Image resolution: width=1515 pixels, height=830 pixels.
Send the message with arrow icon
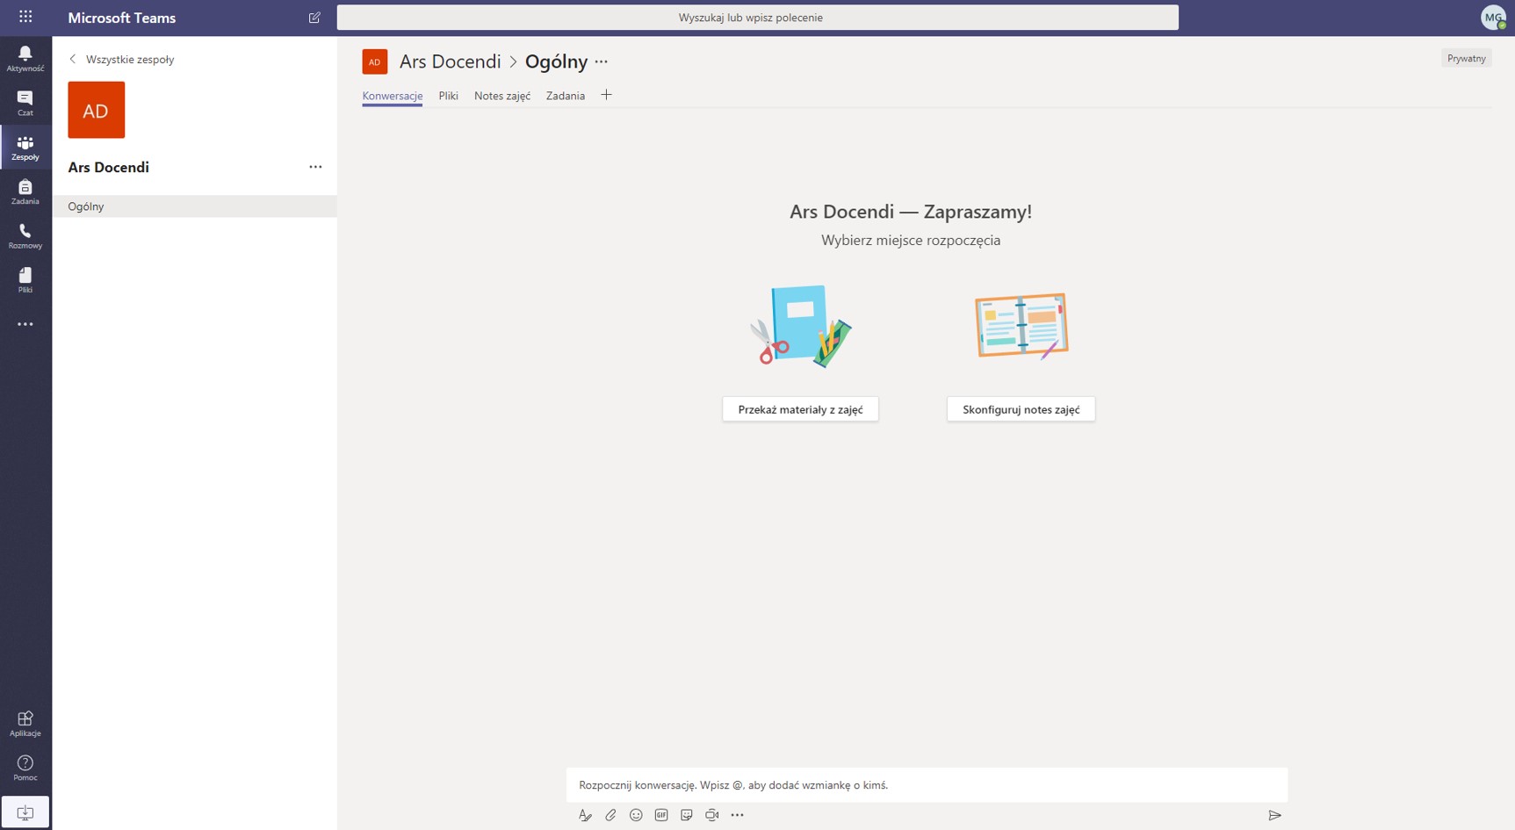tap(1274, 815)
